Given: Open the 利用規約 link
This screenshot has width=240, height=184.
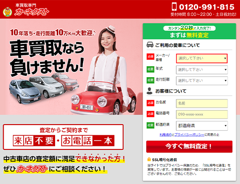Looking at the screenshot, I should [x=165, y=135].
